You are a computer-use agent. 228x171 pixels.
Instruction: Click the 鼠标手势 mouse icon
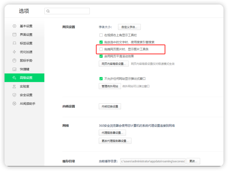click(x=14, y=60)
